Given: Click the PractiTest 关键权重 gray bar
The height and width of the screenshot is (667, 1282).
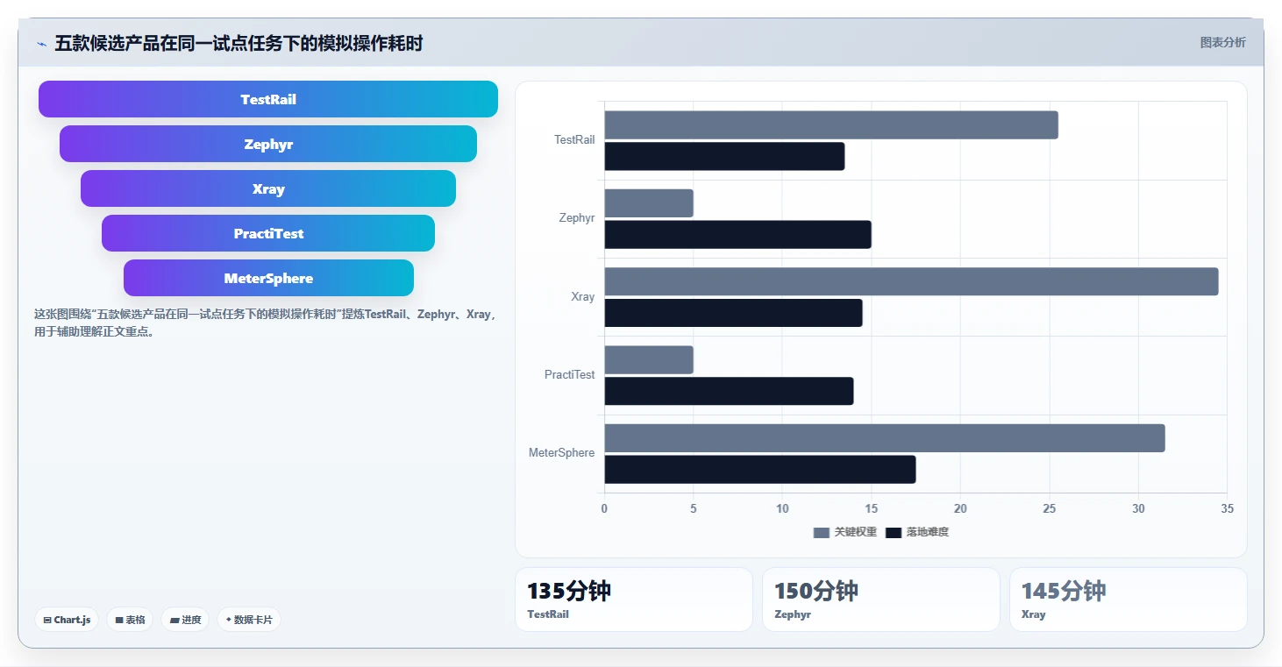Looking at the screenshot, I should 649,360.
